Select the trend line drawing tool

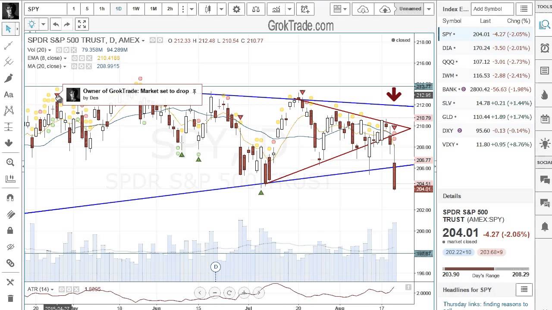click(9, 45)
